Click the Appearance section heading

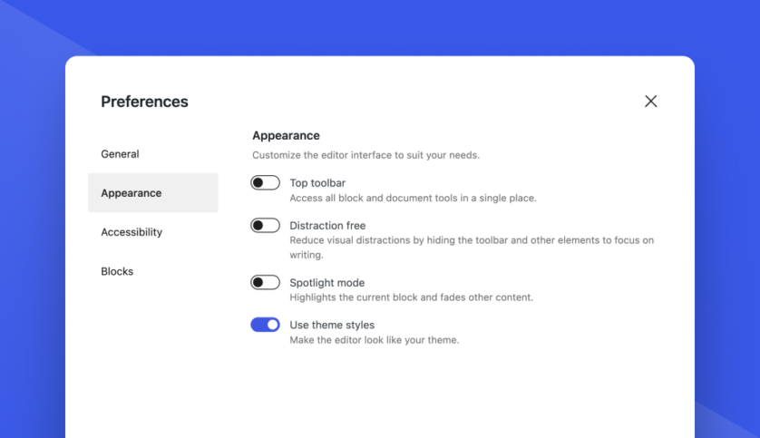click(286, 136)
